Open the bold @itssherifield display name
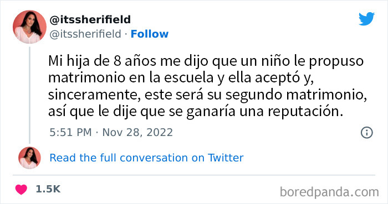The image size is (388, 204). [x=90, y=19]
